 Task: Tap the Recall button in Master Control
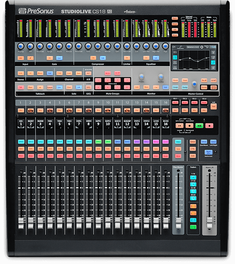pyautogui.click(x=204, y=80)
